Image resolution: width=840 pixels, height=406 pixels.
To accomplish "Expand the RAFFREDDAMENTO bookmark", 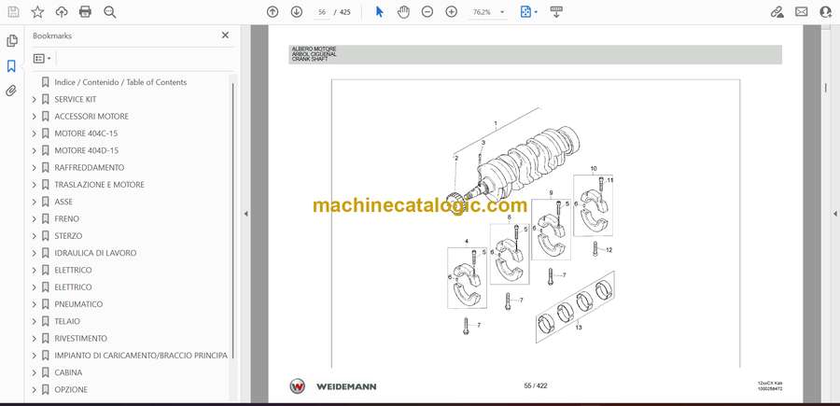I will click(35, 168).
